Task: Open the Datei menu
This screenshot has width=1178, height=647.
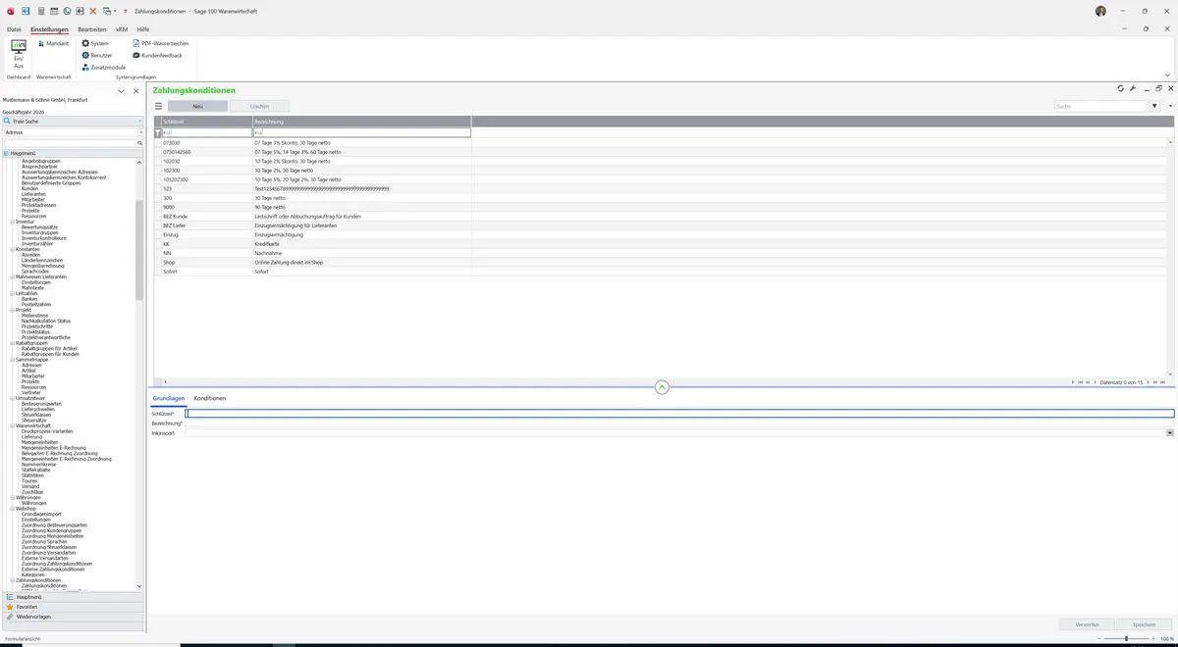Action: [14, 29]
